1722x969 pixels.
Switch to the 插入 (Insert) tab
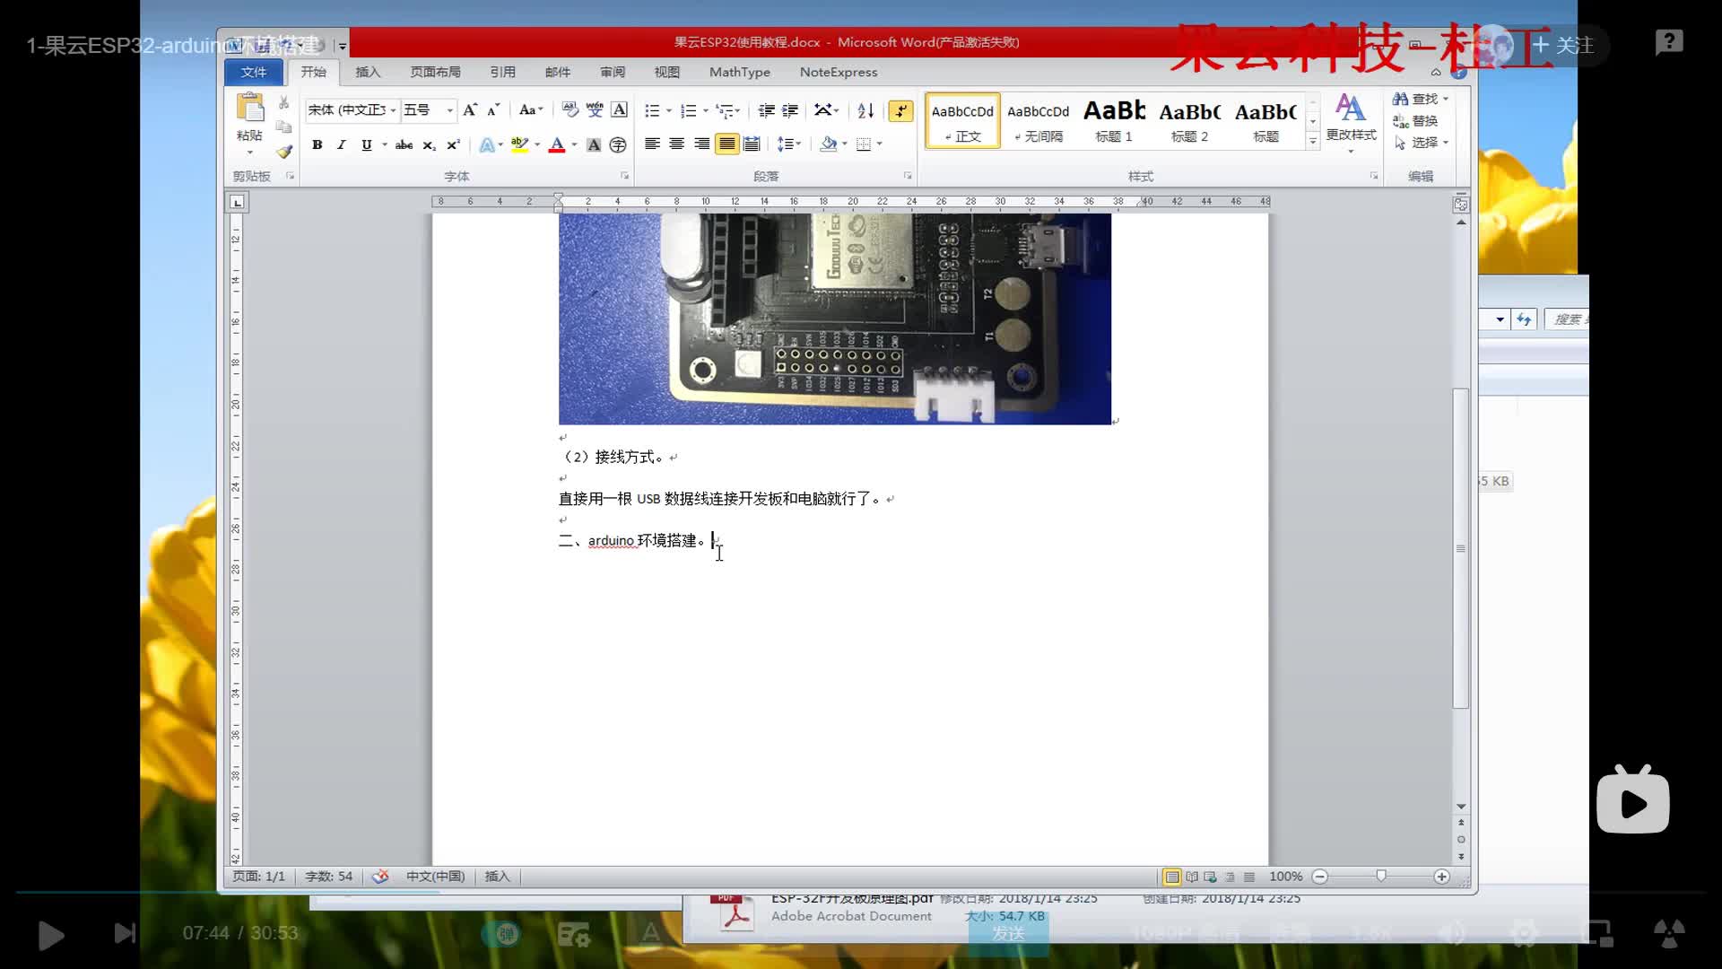tap(368, 72)
